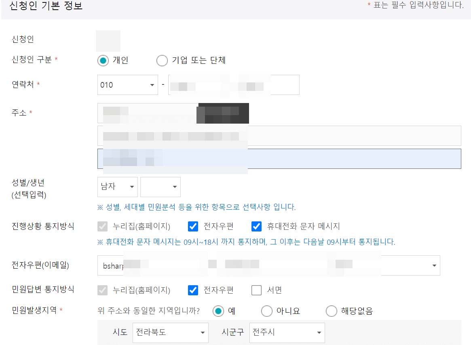The height and width of the screenshot is (345, 471).
Task: Open the 010 phone prefix dropdown
Action: pyautogui.click(x=128, y=85)
